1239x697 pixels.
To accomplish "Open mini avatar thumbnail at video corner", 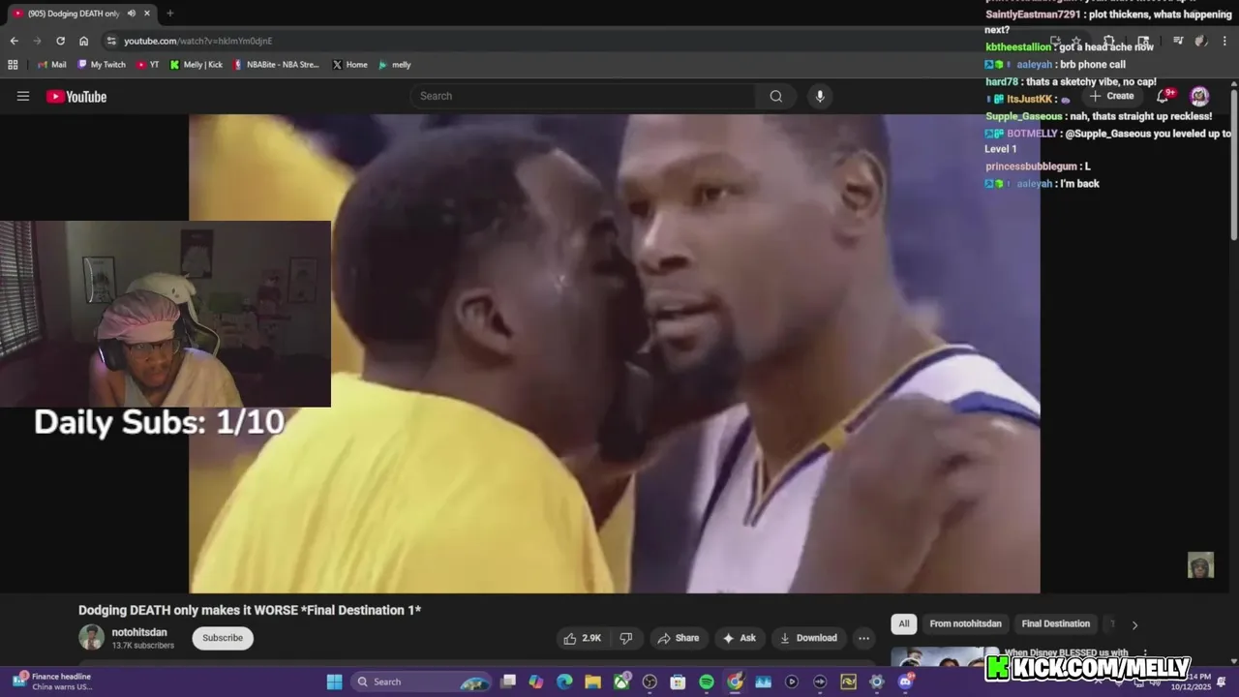I will coord(1200,564).
